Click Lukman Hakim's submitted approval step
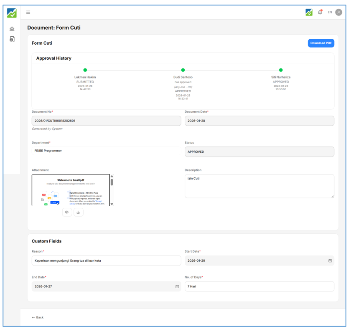The height and width of the screenshot is (329, 351). tap(85, 70)
